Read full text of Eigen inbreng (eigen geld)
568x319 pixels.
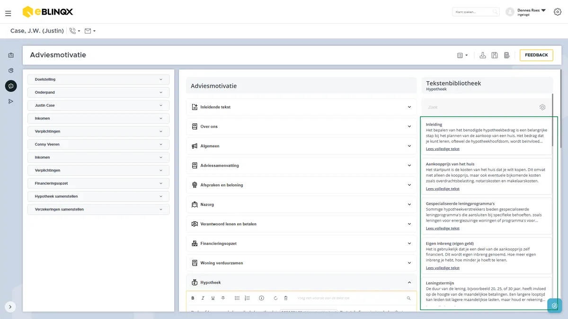(443, 268)
